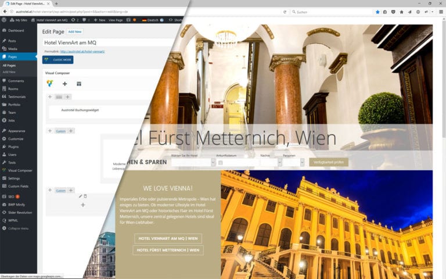Click Add New under Pages submenu
Viewport: 446px width, 279px height.
click(9, 72)
